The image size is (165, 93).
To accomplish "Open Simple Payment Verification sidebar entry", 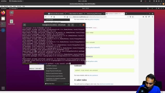I will point(54,71).
